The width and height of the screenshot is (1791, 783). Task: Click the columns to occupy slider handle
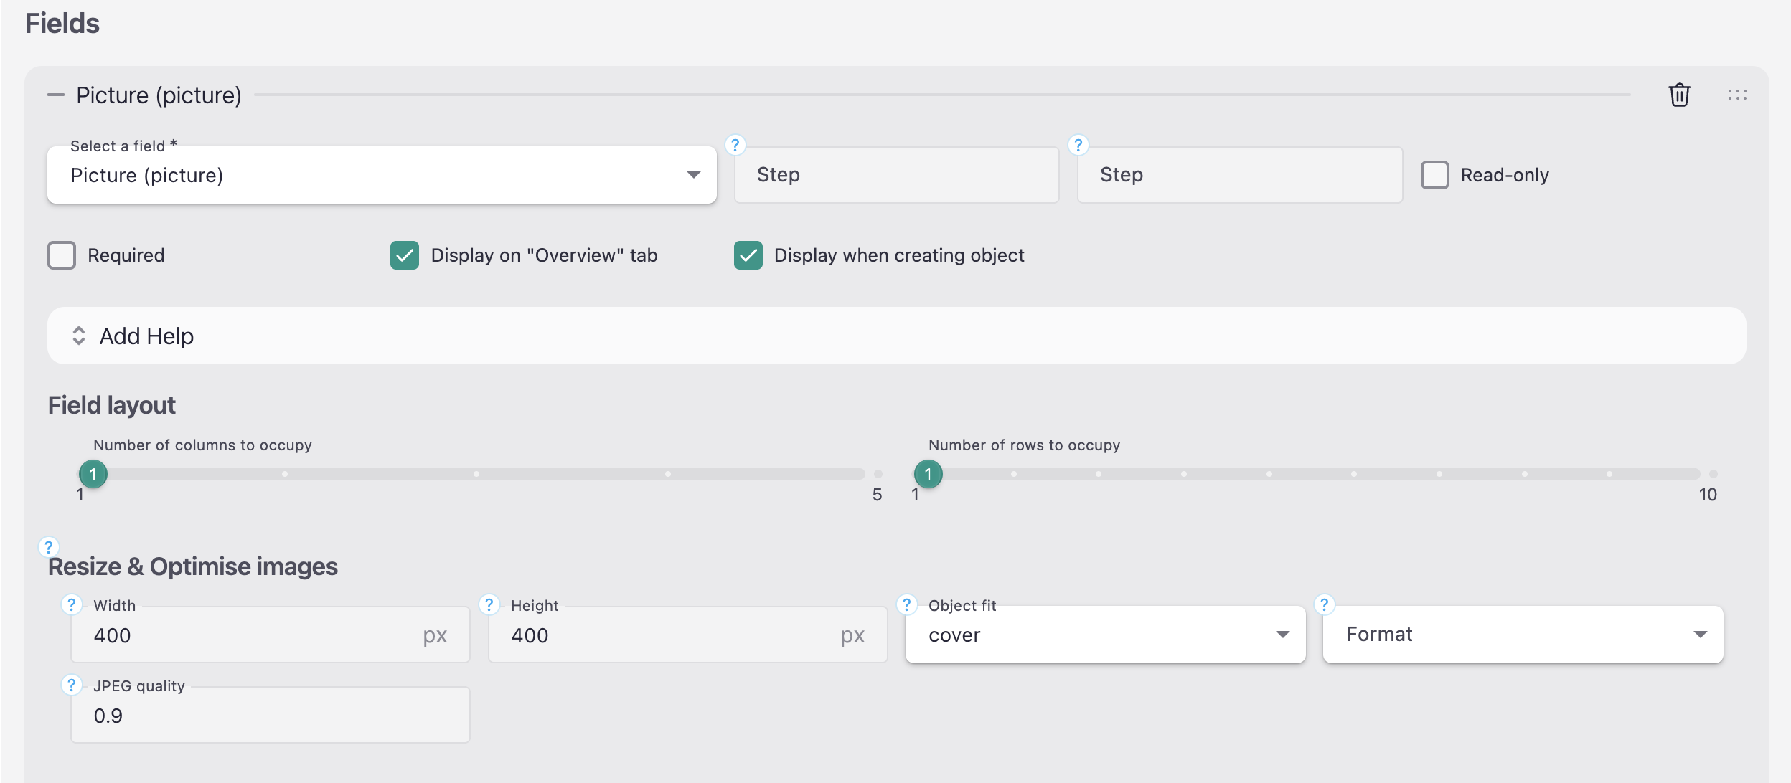93,474
